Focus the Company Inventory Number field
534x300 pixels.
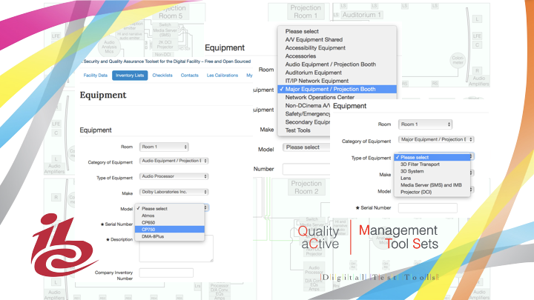(166, 273)
